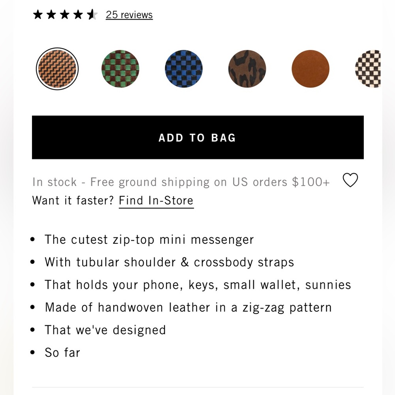Image resolution: width=395 pixels, height=395 pixels.
Task: Click the 'holds your phone, keys' bullet
Action: pos(197,285)
